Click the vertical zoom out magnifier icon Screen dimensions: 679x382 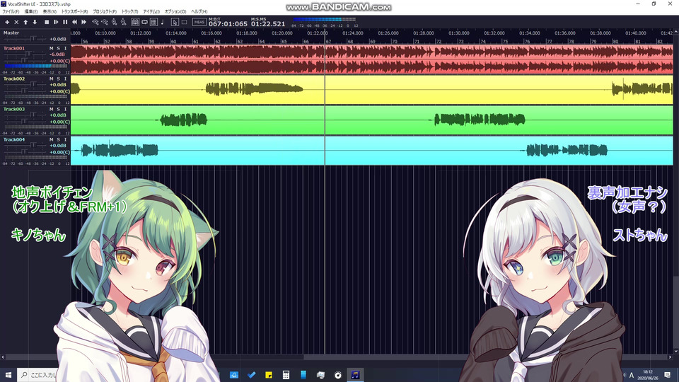pyautogui.click(x=123, y=22)
